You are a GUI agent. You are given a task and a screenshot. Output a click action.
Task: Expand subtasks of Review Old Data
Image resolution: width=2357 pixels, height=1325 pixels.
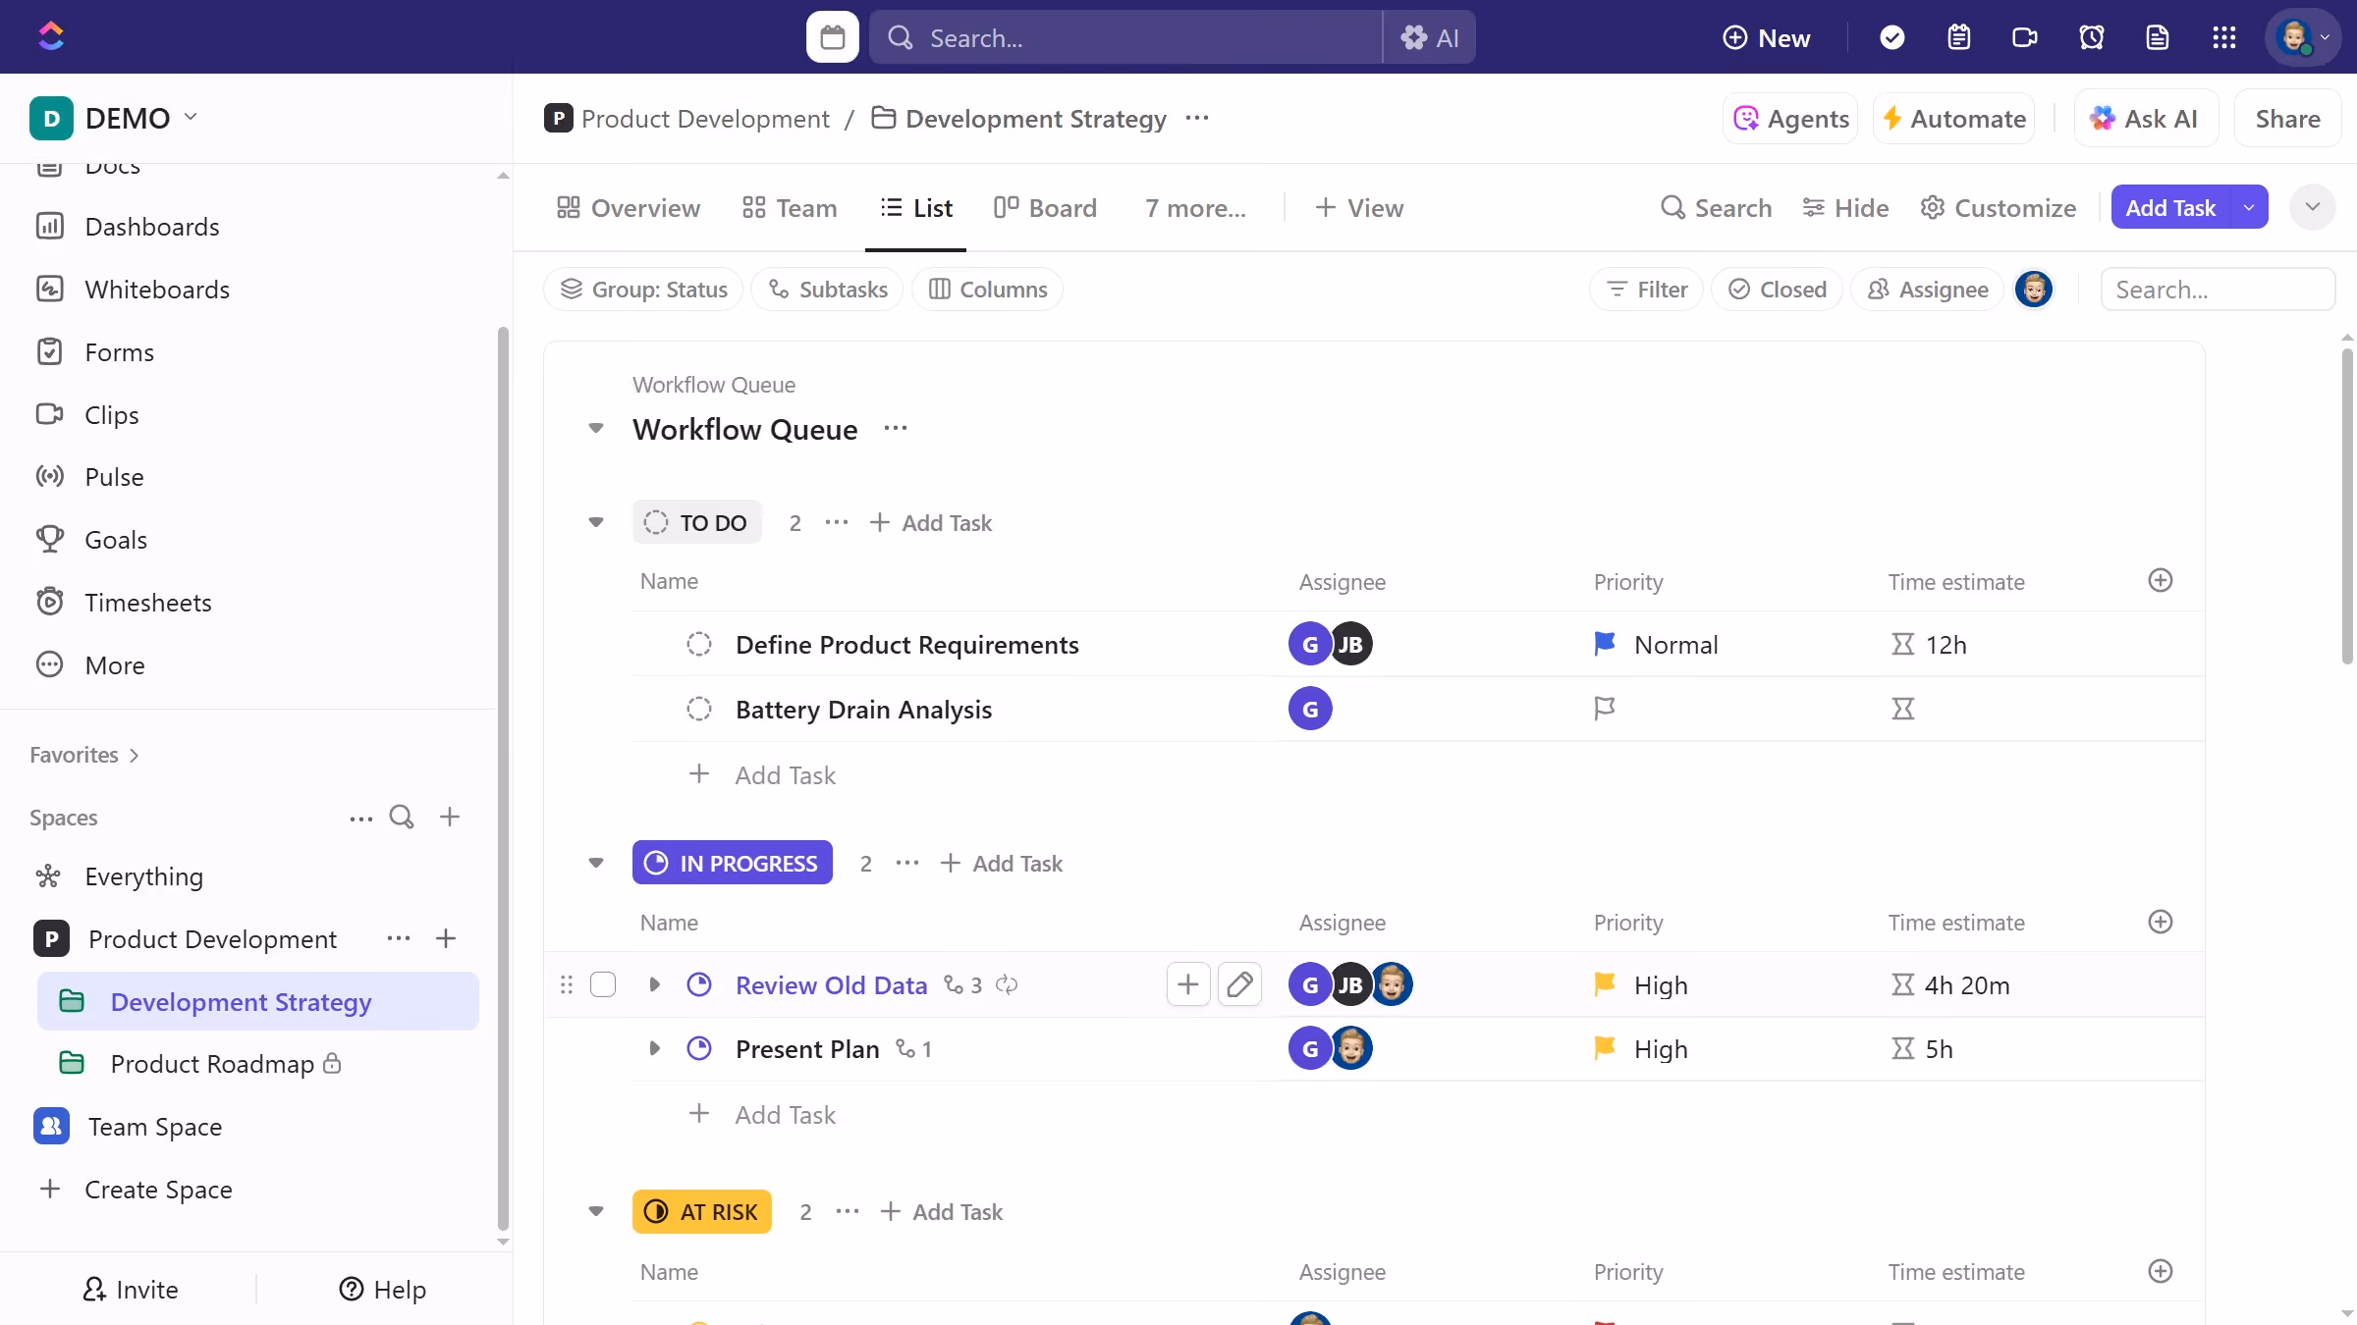654,984
